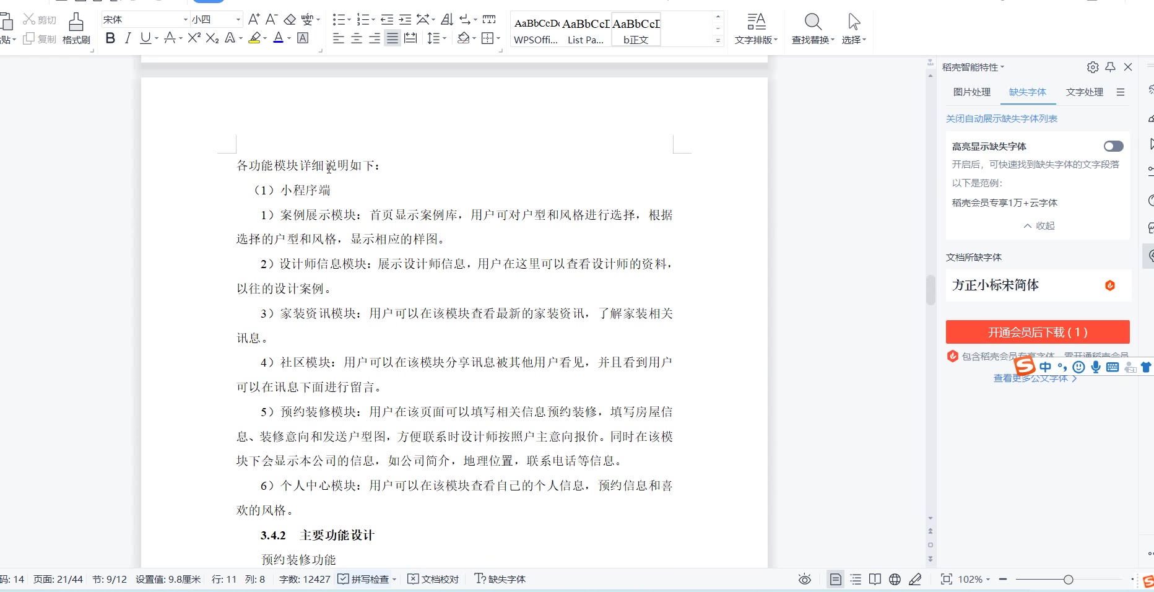Expand the styles gallery
1154x592 pixels.
coord(718,41)
